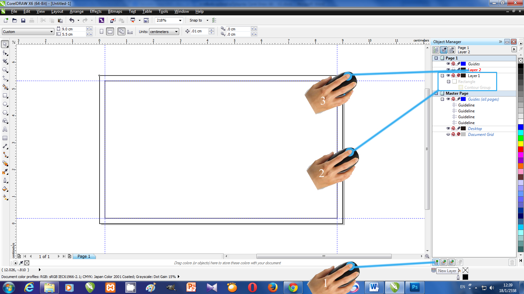This screenshot has height=294, width=524.
Task: Open the Effects menu
Action: coord(96,11)
